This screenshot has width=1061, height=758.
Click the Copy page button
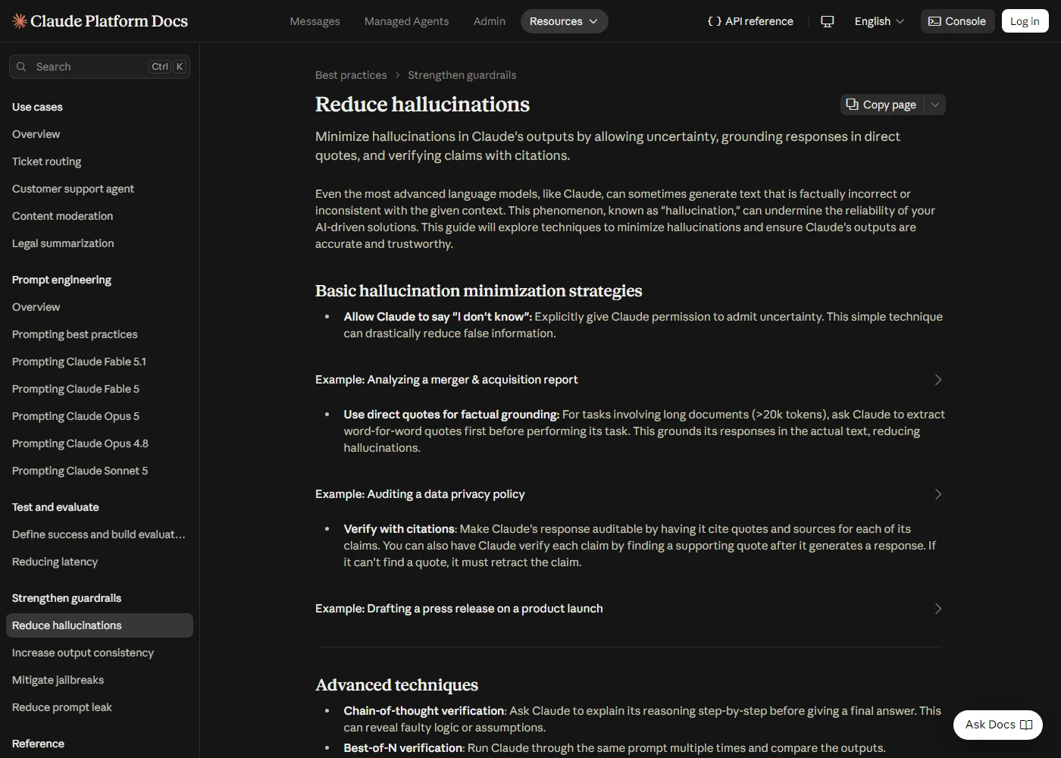[882, 105]
